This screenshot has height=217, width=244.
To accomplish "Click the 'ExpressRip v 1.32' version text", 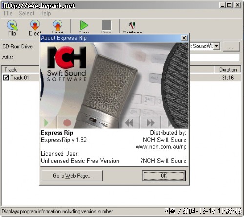I will coord(64,140).
